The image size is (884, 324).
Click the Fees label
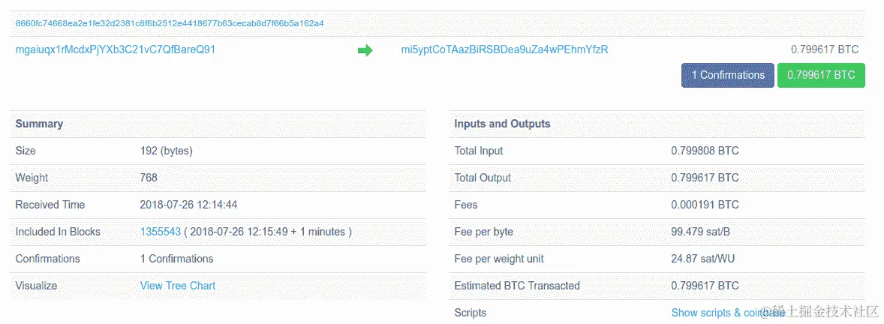click(x=466, y=205)
